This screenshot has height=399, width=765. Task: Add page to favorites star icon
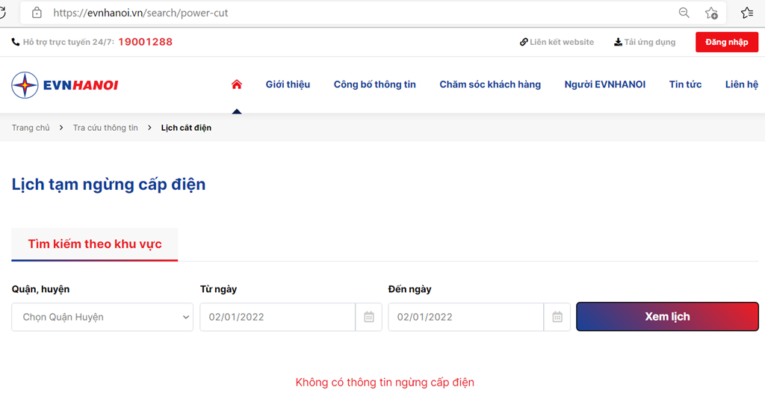[711, 13]
